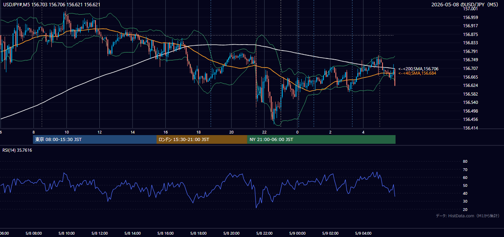This screenshot has height=237, width=504.
Task: Click the 5/8 12:00 date axis label
Action: [100, 233]
